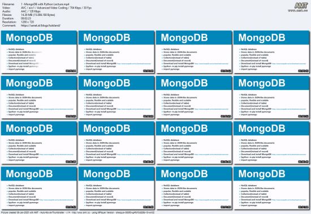311x214 pixels.
Task: Select the resolution value '1280 x 720'
Action: point(27,22)
